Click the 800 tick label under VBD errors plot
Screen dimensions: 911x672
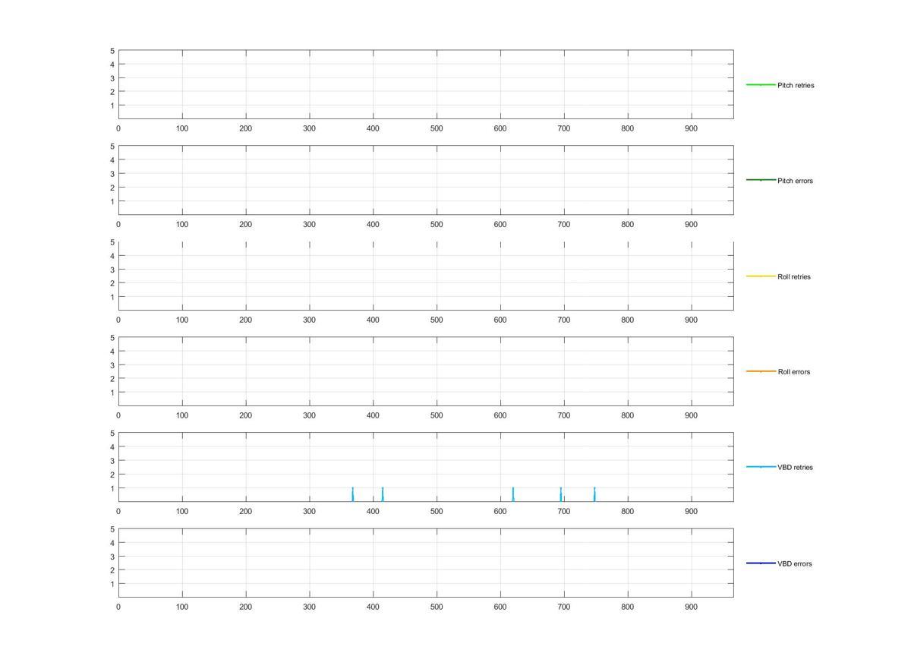627,607
